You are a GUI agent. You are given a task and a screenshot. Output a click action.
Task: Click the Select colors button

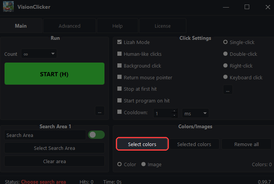tap(142, 144)
